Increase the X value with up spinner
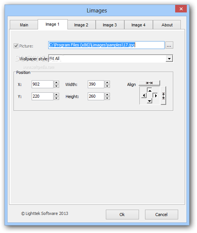The width and height of the screenshot is (197, 233). click(57, 83)
